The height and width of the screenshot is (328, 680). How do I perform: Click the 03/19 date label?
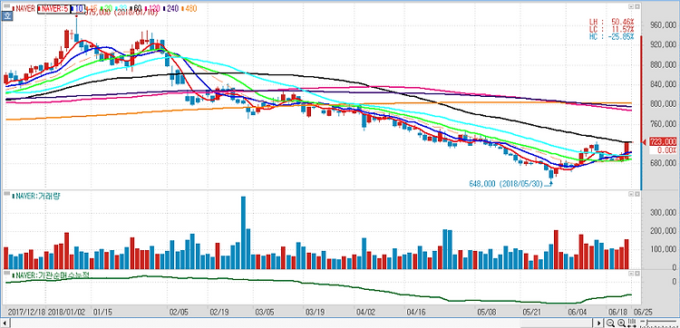[316, 312]
